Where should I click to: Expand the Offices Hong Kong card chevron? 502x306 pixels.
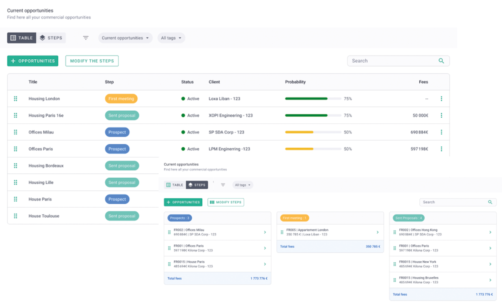coord(490,232)
